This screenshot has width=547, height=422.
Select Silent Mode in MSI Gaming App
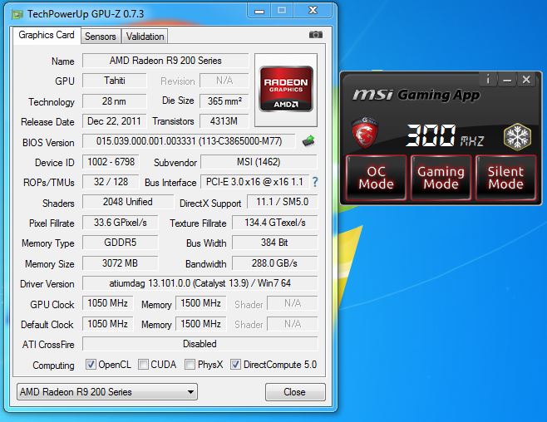tap(505, 177)
